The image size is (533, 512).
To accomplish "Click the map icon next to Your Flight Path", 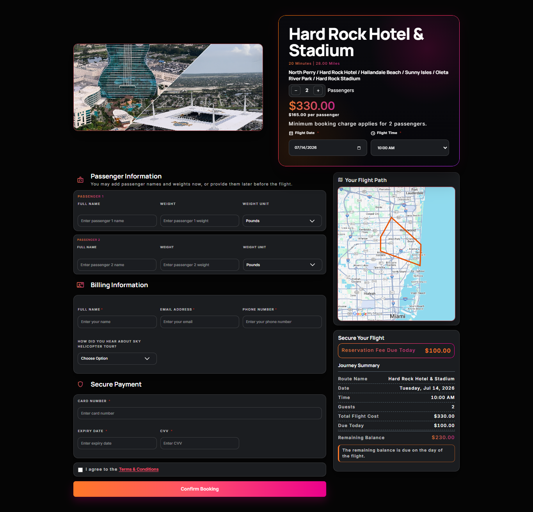I will (340, 180).
